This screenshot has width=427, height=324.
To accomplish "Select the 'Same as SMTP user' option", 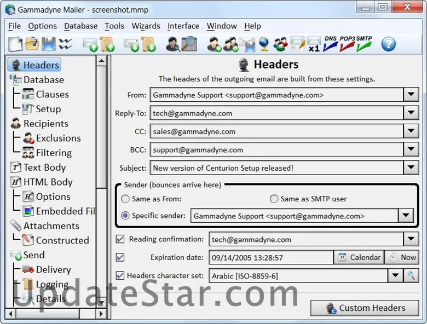I will tap(275, 199).
